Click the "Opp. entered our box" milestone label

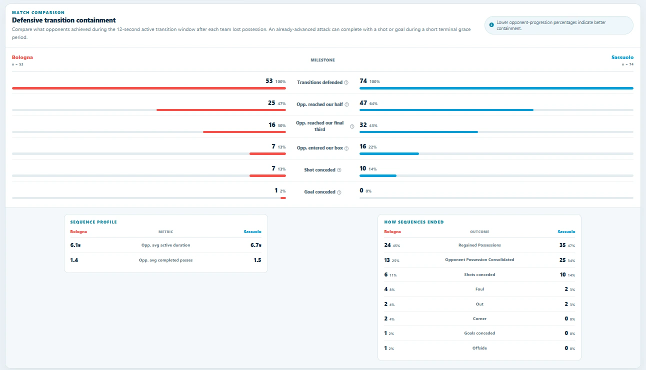tap(319, 148)
